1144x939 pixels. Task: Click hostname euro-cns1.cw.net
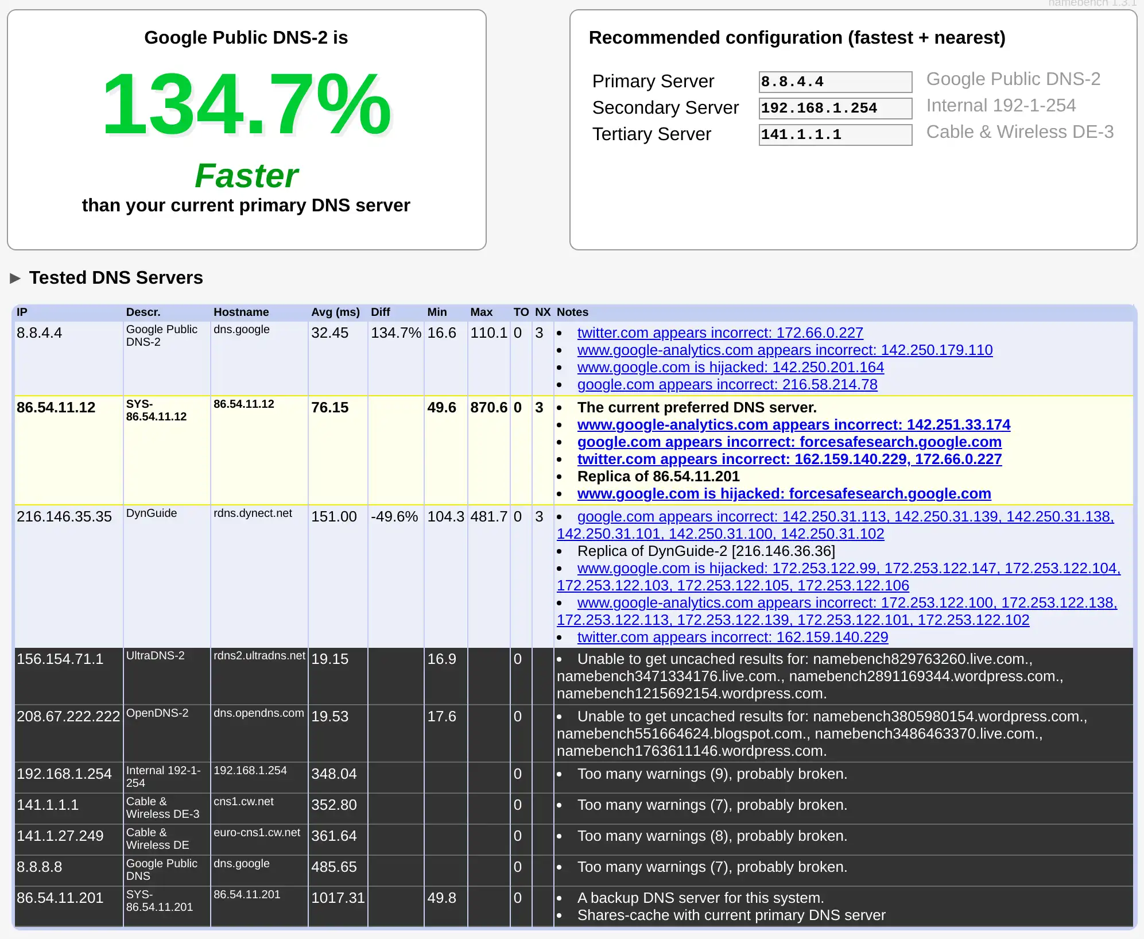tap(257, 833)
